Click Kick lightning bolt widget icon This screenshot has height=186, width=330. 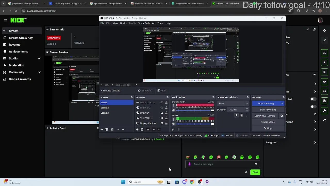(325, 62)
